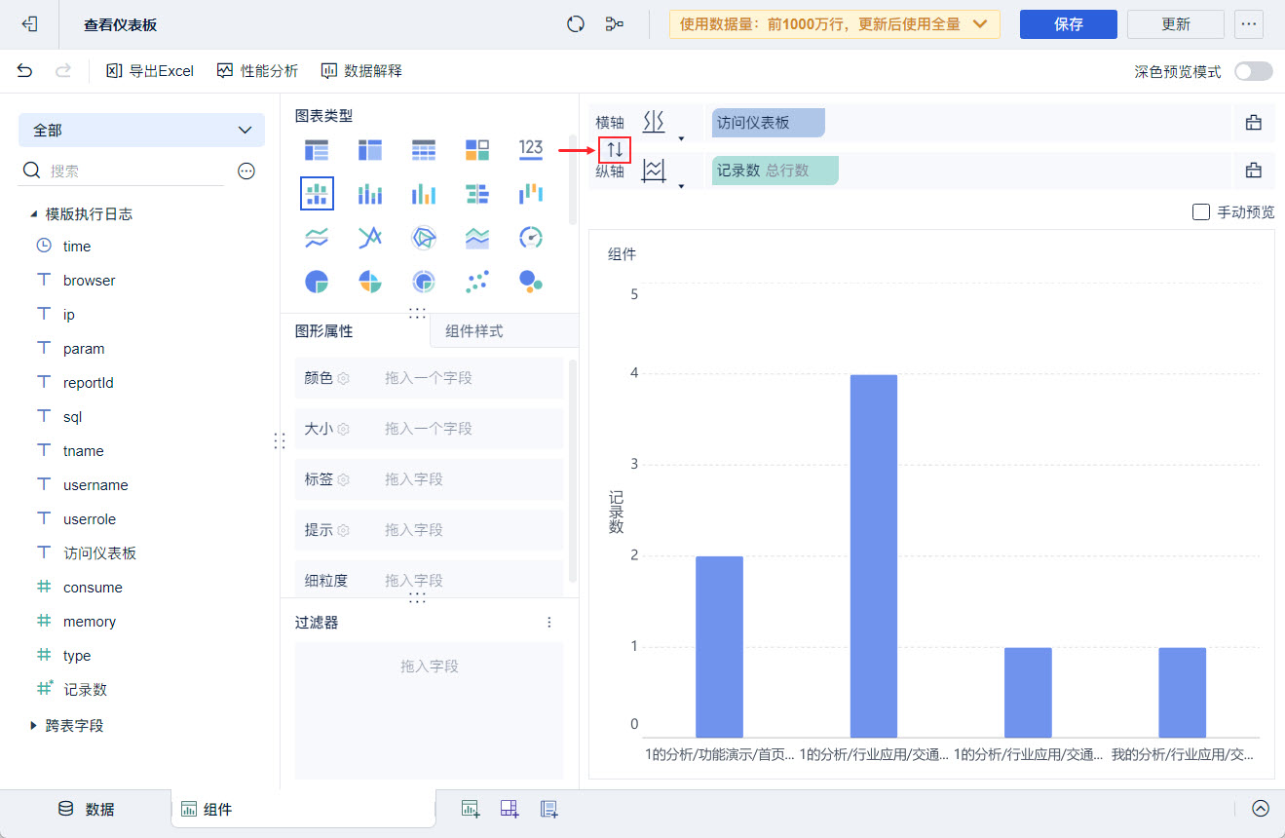The image size is (1285, 838).
Task: Click the collapse-up circle icon at bottom right
Action: tap(1261, 808)
